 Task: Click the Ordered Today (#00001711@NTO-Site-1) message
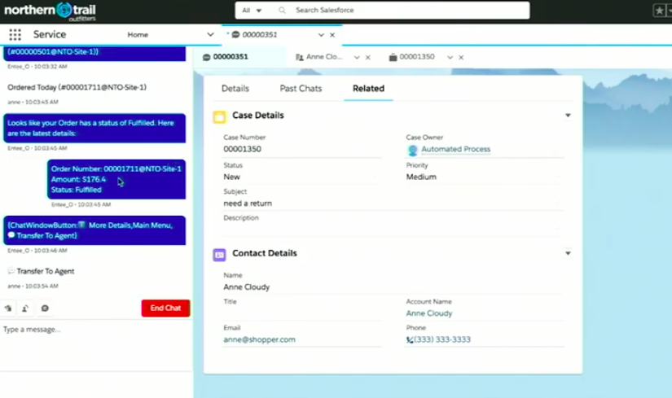tap(77, 87)
